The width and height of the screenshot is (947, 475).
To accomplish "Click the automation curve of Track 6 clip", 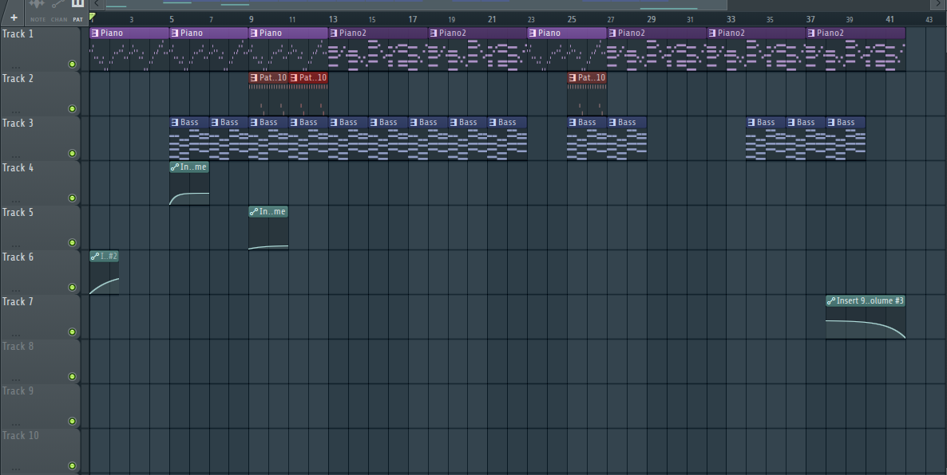I will (x=104, y=286).
